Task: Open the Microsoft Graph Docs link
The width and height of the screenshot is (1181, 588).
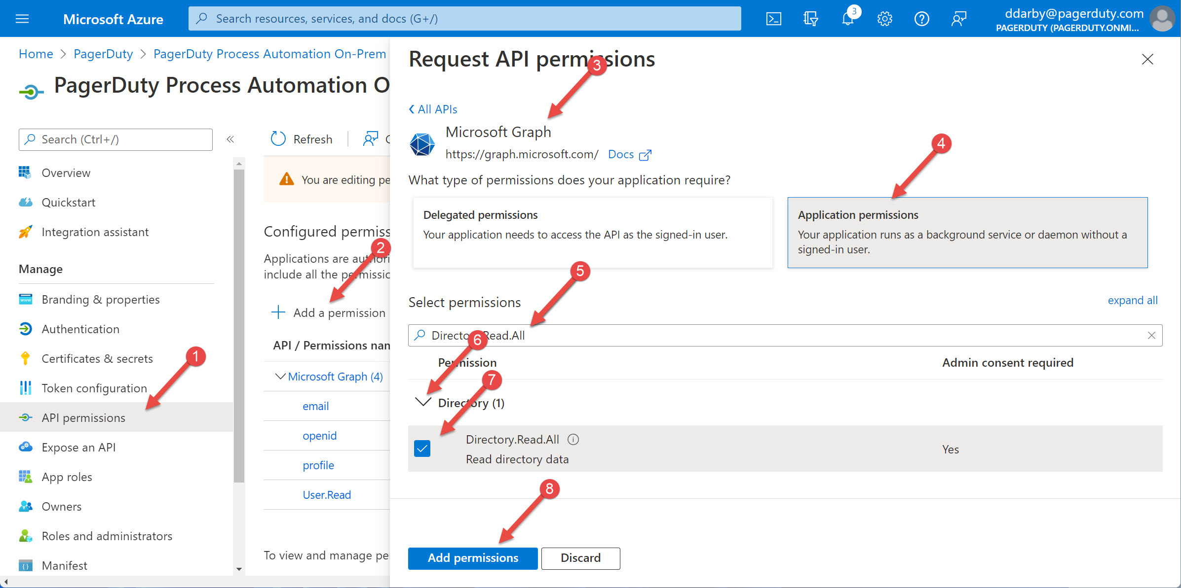Action: pos(629,154)
